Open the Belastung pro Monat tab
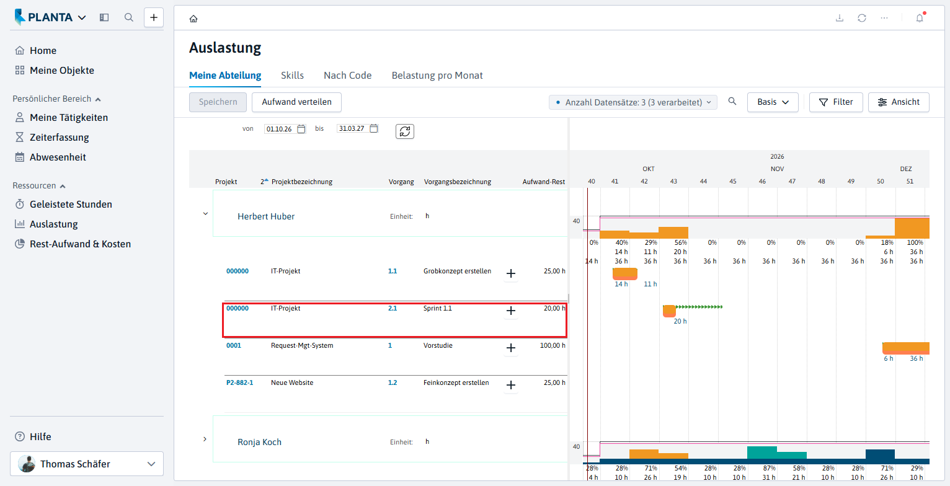Screen dimensions: 950x486 tap(437, 76)
